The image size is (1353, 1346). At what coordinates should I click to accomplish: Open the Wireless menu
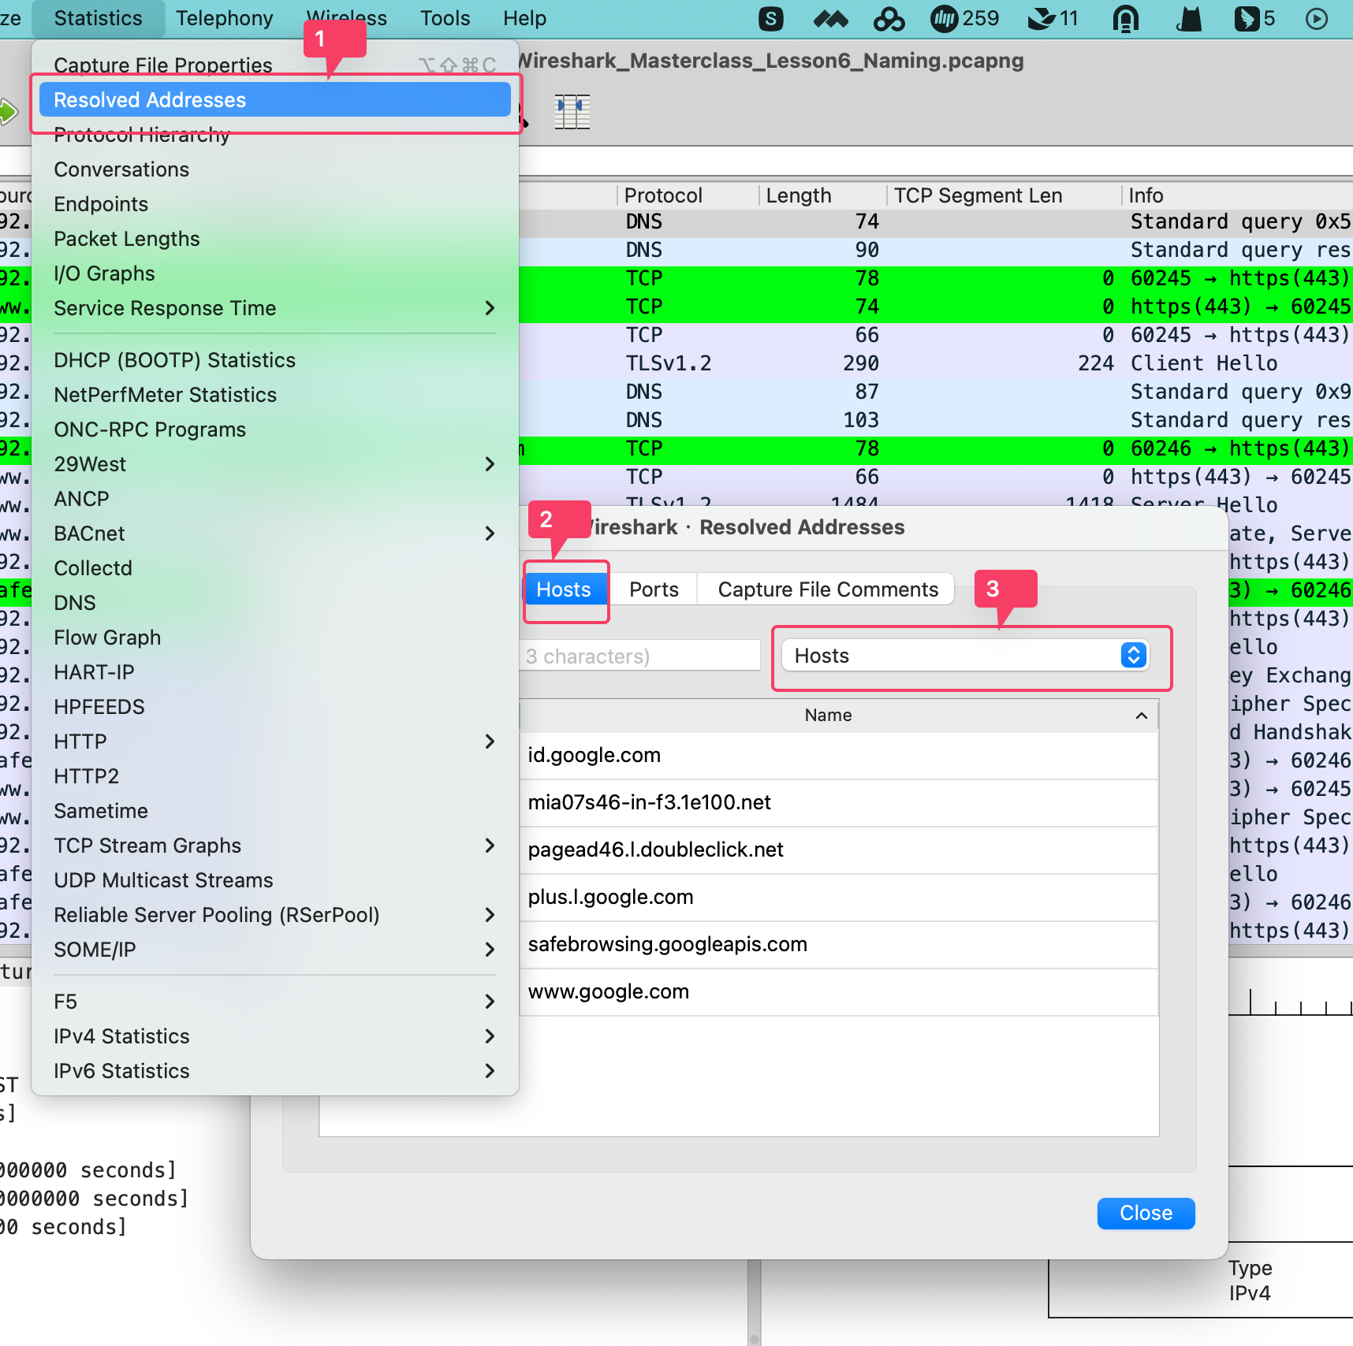347,18
